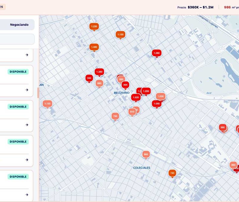This screenshot has height=202, width=239.
Task: Open the 1.480 property marker
Action: tap(94, 47)
